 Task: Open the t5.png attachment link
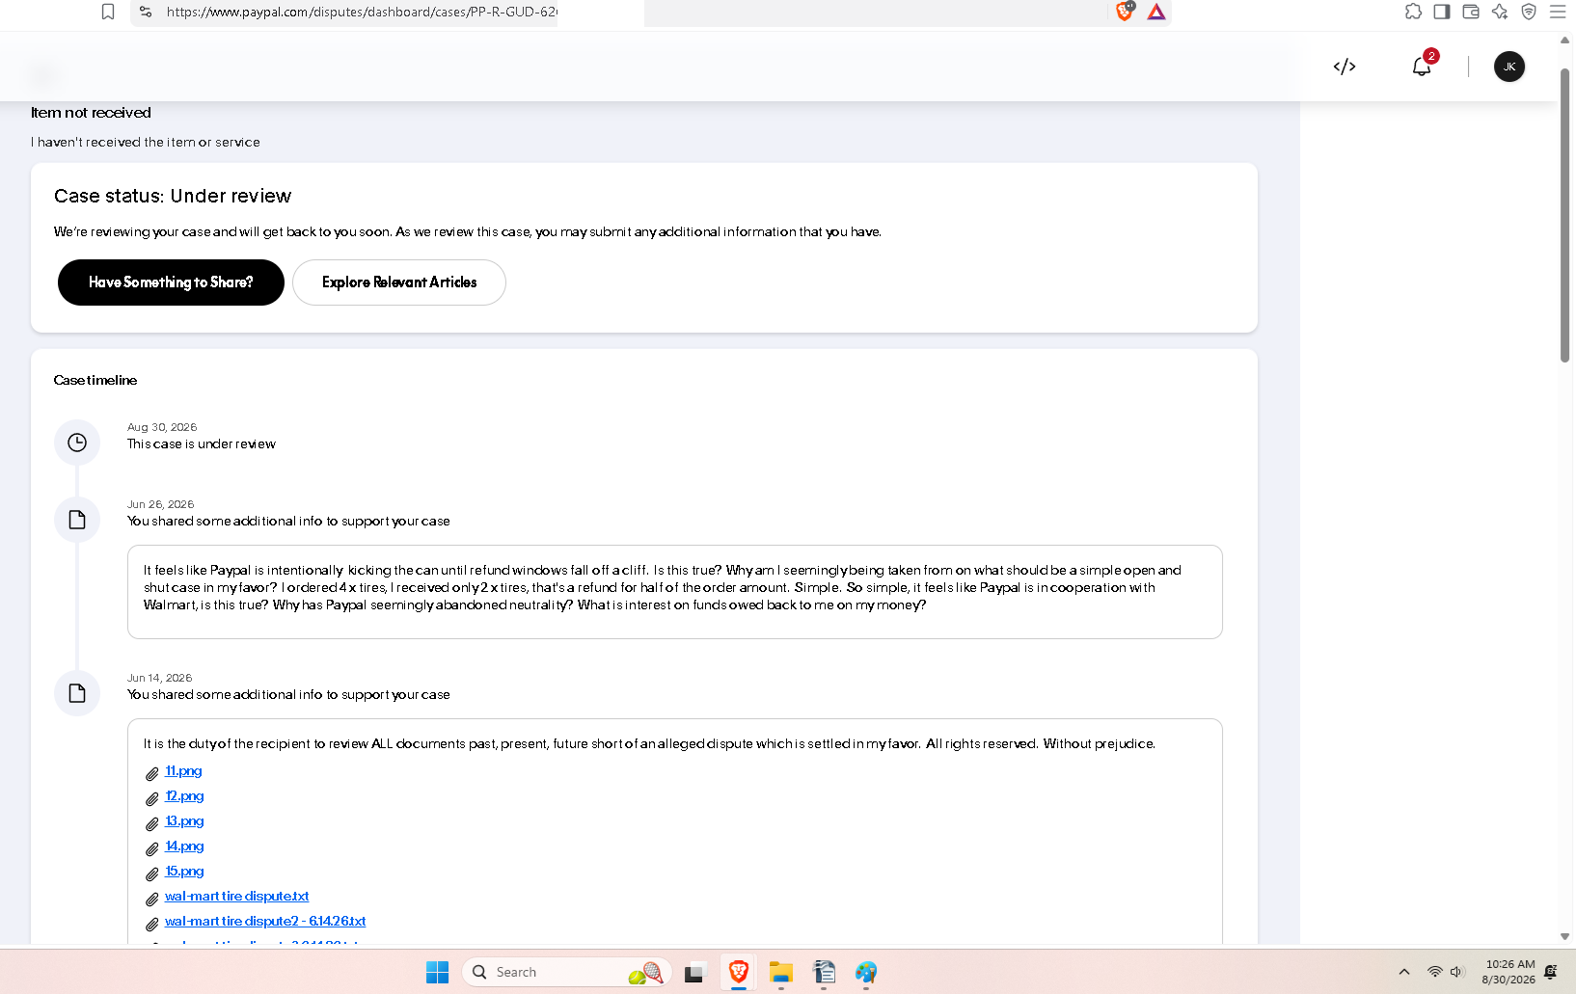[x=184, y=872]
